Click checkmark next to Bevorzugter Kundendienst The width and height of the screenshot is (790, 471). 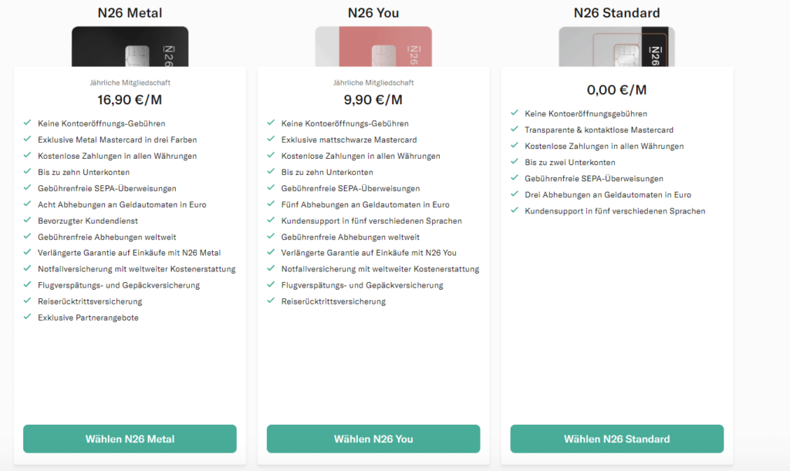point(27,220)
